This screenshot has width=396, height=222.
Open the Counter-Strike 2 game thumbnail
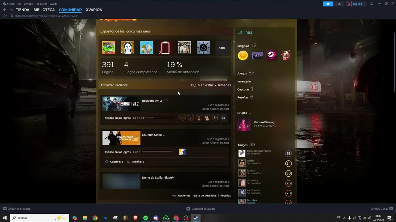click(121, 138)
